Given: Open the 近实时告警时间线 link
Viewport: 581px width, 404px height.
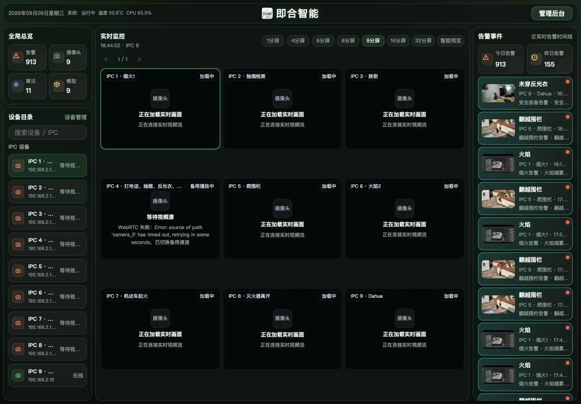Looking at the screenshot, I should (552, 37).
